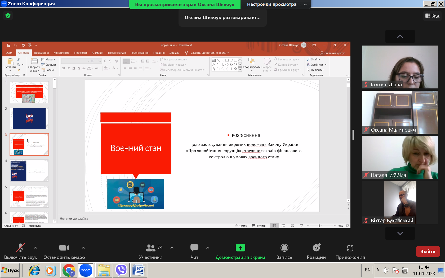Switch to the Конструктор ribbon tab

(x=61, y=53)
